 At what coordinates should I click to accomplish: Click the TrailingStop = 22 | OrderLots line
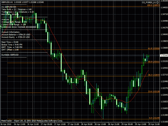pos(17,12)
